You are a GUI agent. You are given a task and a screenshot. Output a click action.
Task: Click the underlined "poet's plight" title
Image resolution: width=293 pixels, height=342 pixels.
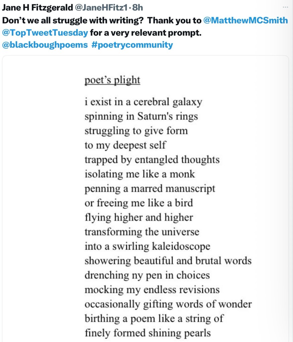coord(112,81)
